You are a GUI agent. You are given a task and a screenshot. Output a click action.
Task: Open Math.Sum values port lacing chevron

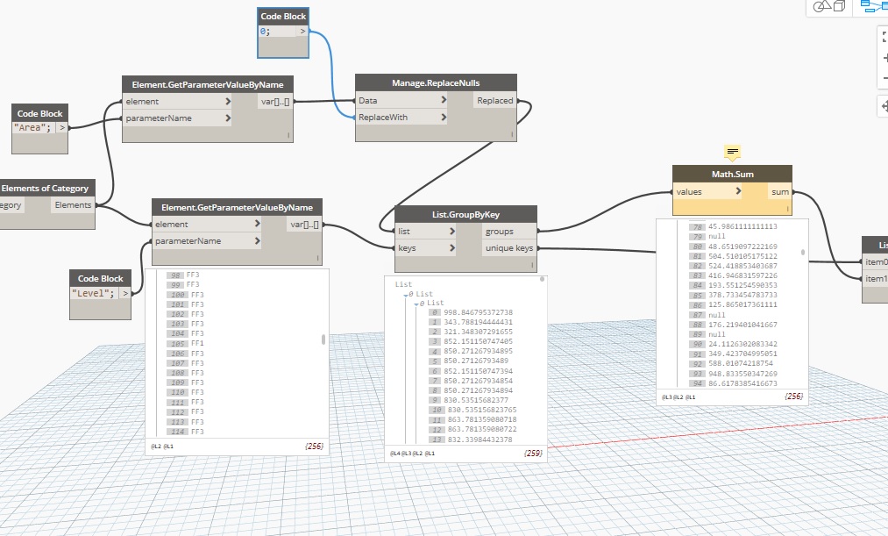(739, 191)
